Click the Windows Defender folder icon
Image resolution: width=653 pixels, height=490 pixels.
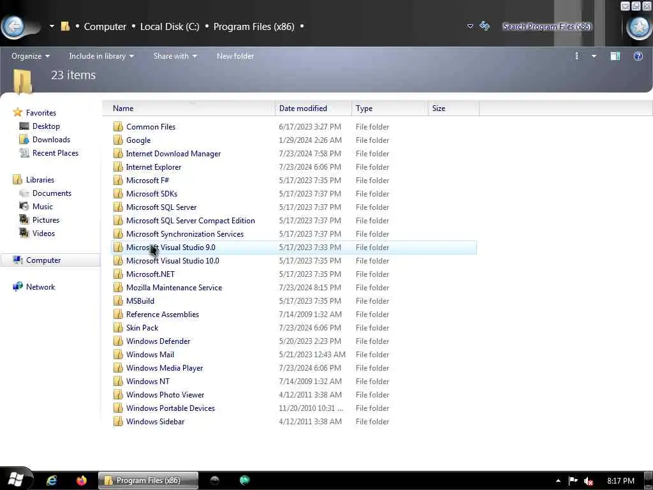coord(118,341)
